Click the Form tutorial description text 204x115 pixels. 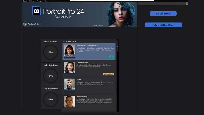(95, 83)
